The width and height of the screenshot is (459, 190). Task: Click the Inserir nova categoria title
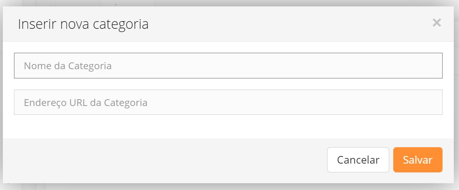(x=83, y=24)
